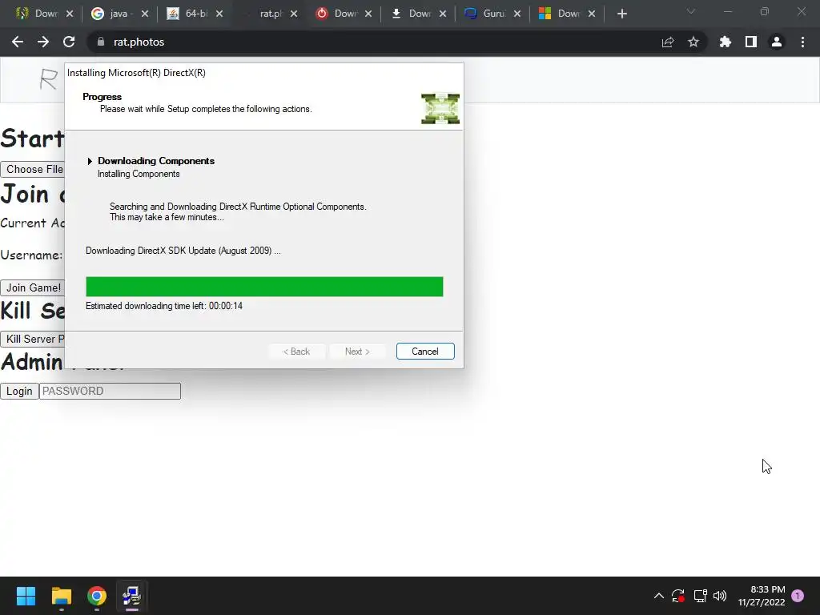Click the disabled Back button

click(x=296, y=352)
